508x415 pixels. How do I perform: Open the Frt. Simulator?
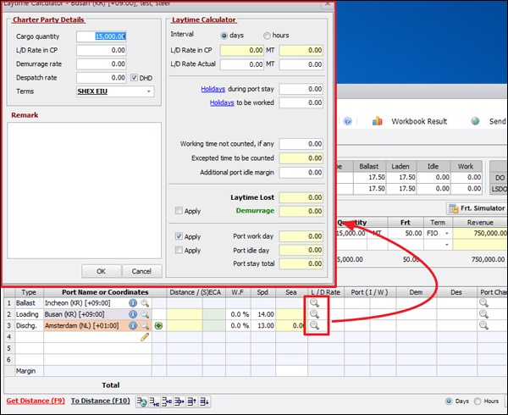477,208
